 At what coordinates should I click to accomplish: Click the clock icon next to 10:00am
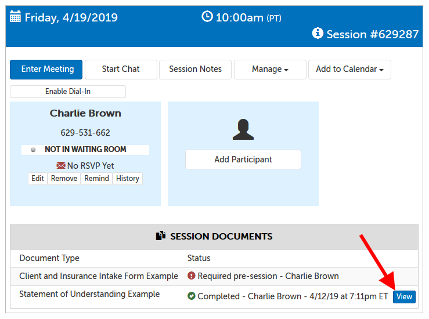point(207,17)
